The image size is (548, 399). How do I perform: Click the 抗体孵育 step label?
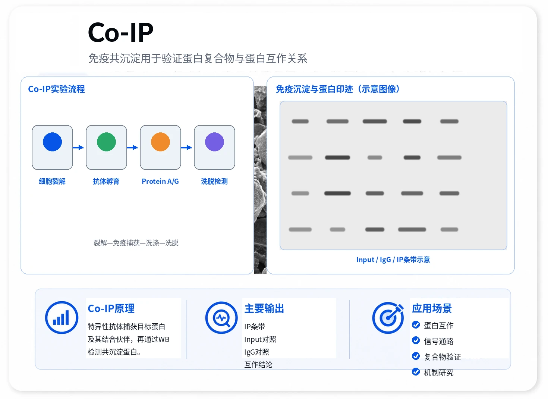106,181
